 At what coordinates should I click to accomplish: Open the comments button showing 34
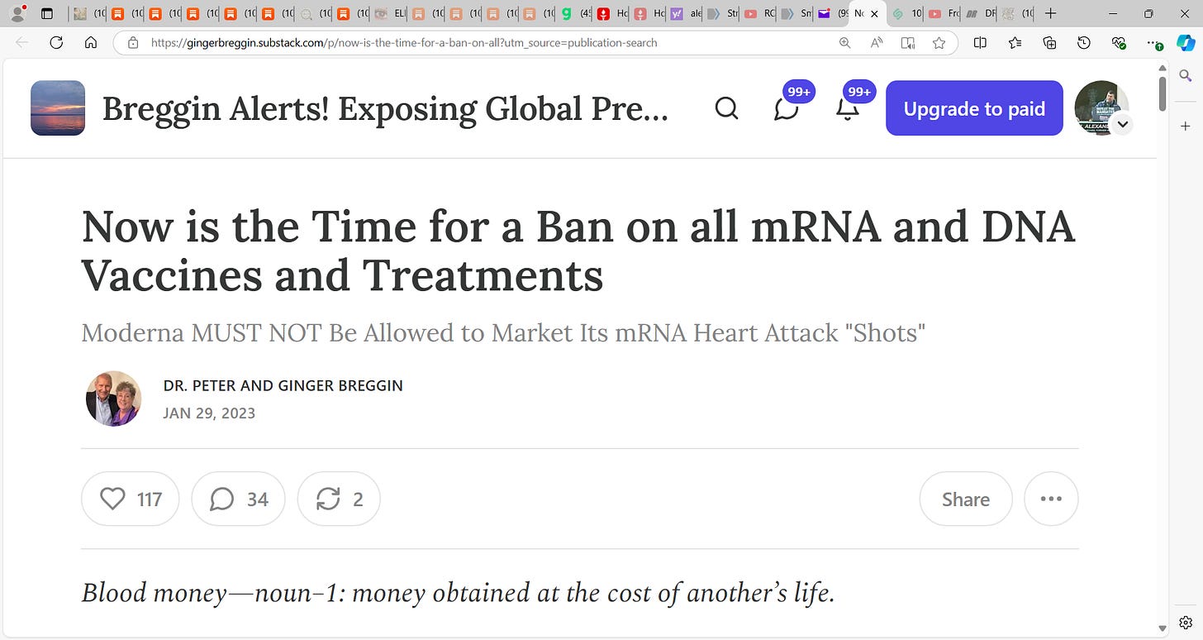tap(238, 499)
